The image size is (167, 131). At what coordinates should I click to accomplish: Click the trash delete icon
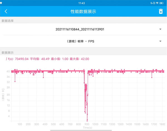point(161,11)
